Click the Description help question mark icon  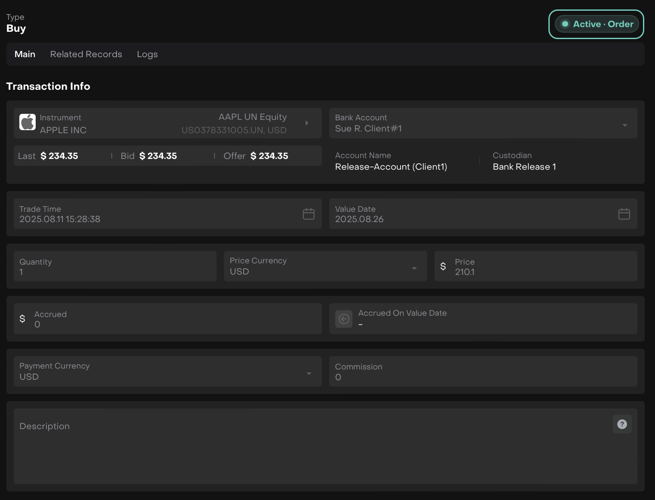click(x=622, y=424)
